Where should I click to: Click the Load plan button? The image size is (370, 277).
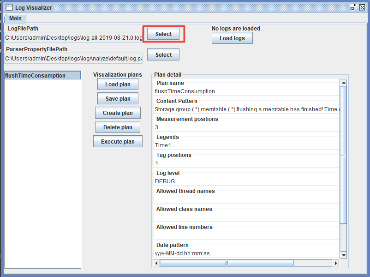(x=118, y=84)
